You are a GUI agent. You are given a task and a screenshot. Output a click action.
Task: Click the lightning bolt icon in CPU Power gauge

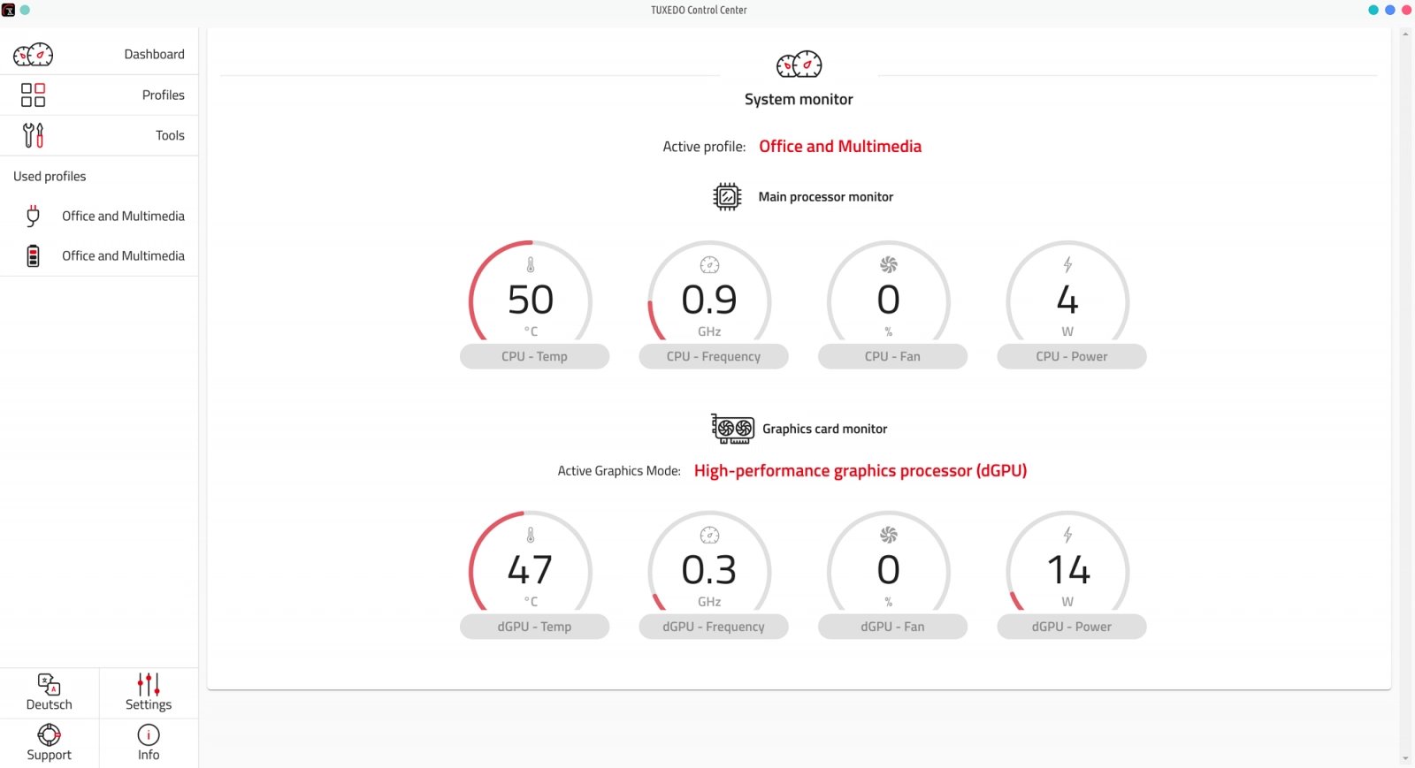click(1067, 264)
